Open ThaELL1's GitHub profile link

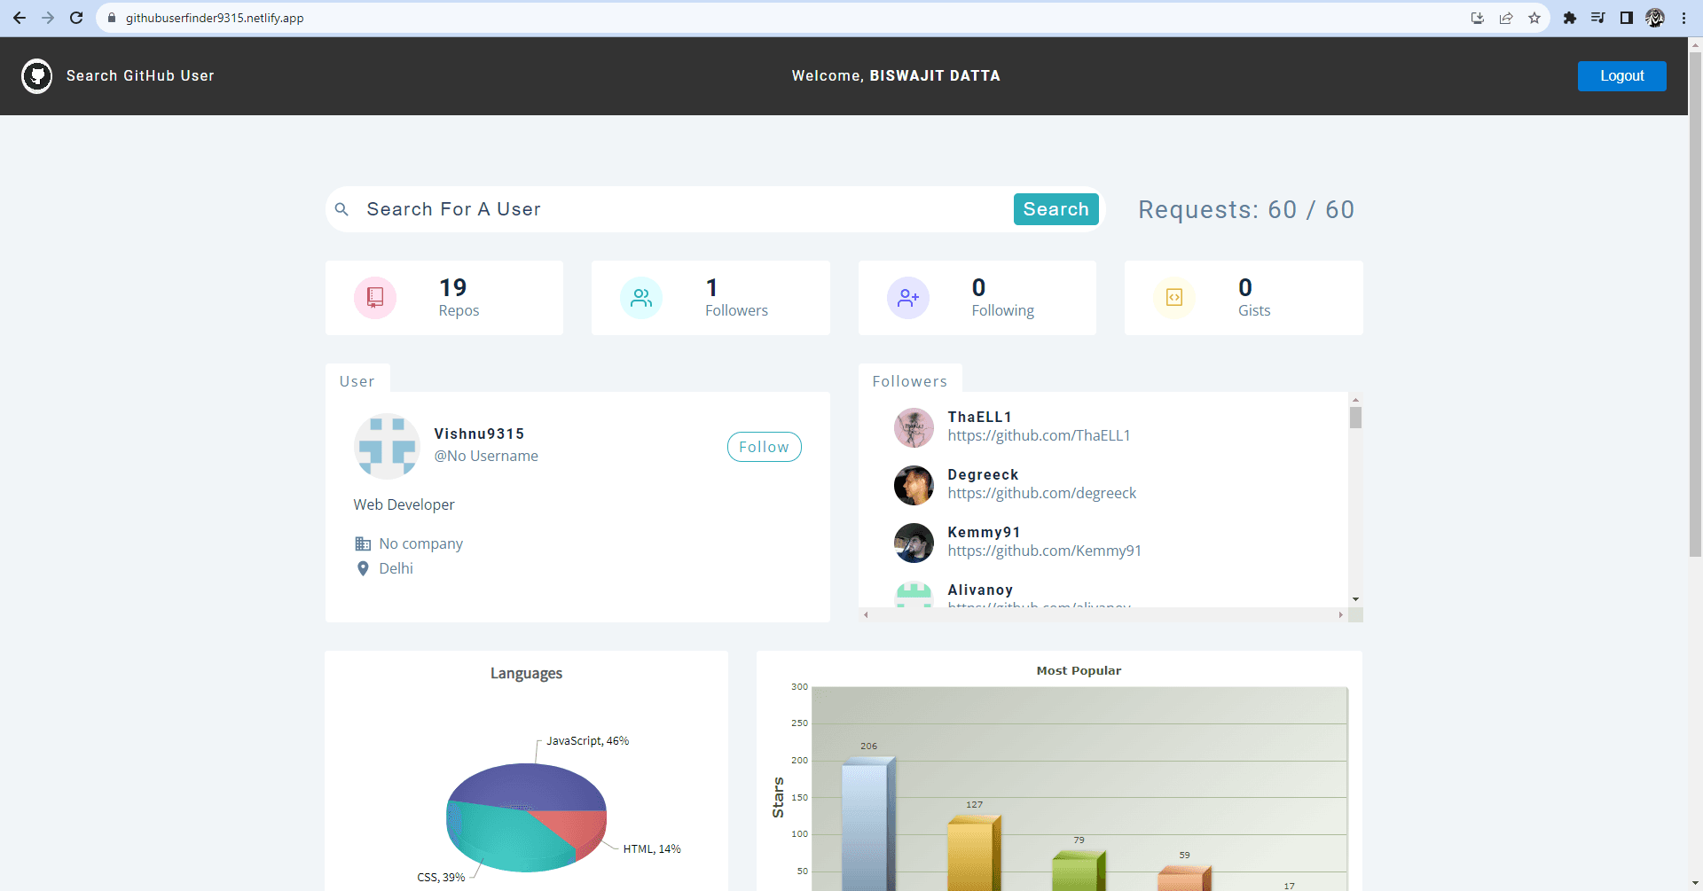pyautogui.click(x=1039, y=435)
